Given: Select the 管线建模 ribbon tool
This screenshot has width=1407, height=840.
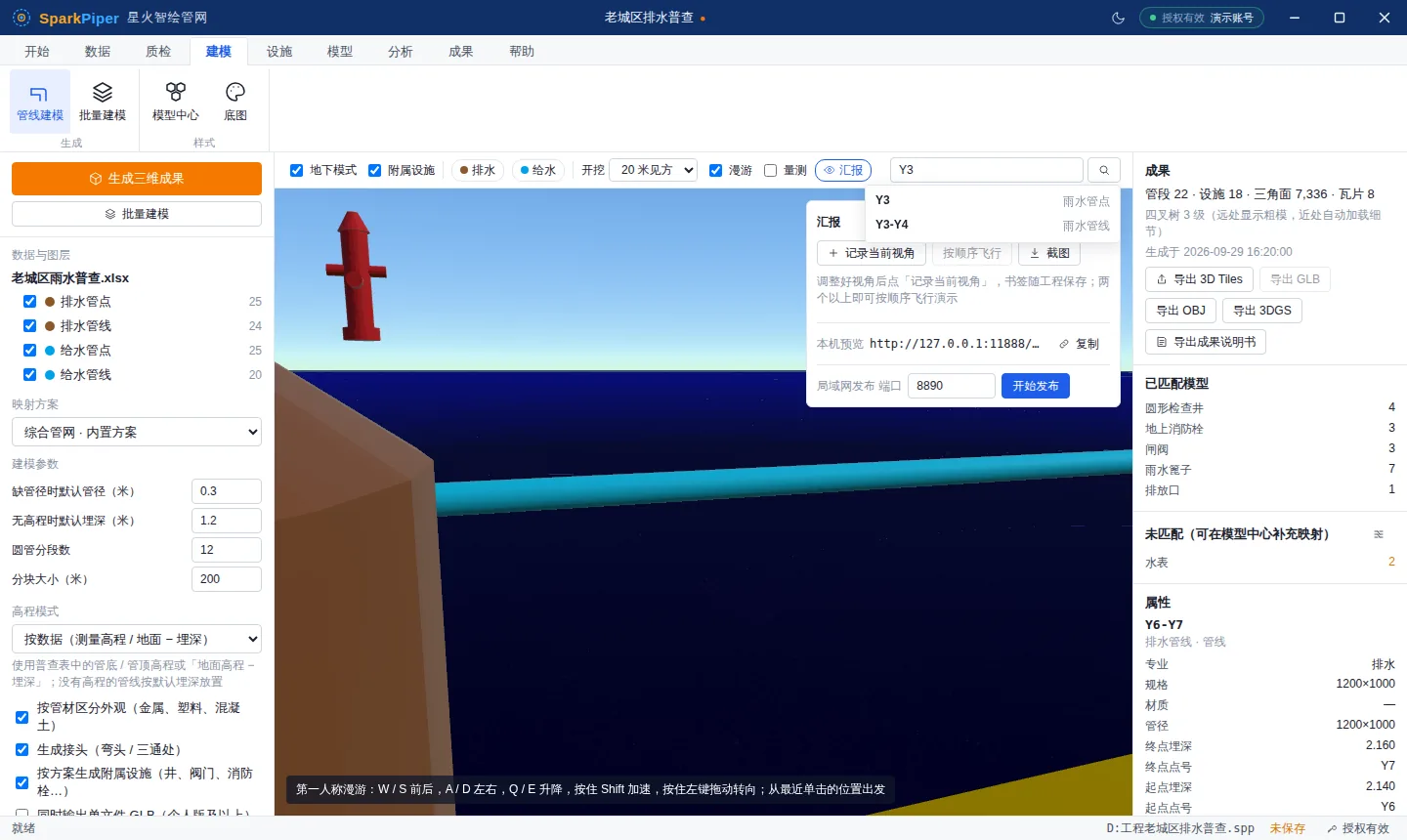Looking at the screenshot, I should click(40, 102).
